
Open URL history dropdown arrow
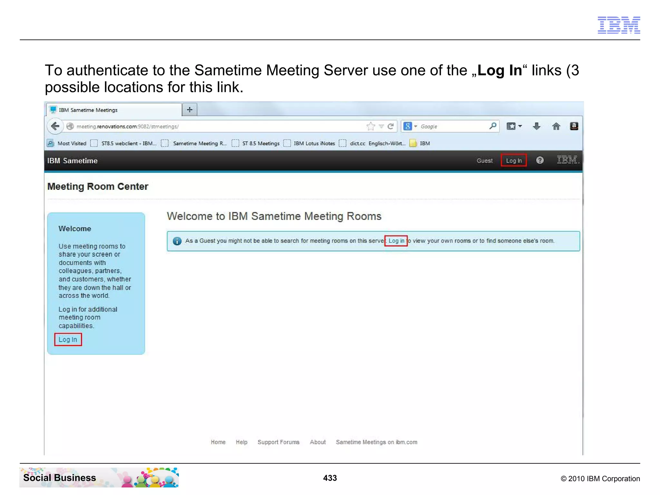[x=381, y=126]
